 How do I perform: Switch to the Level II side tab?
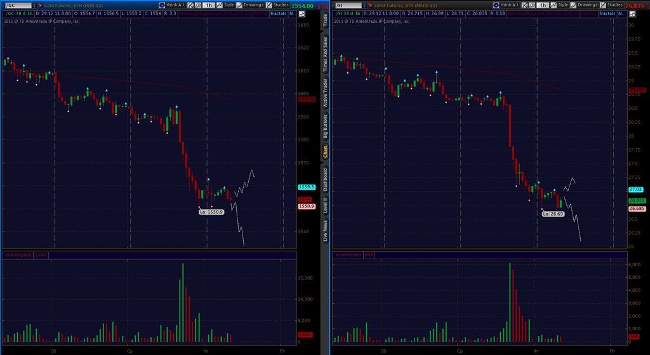[326, 205]
